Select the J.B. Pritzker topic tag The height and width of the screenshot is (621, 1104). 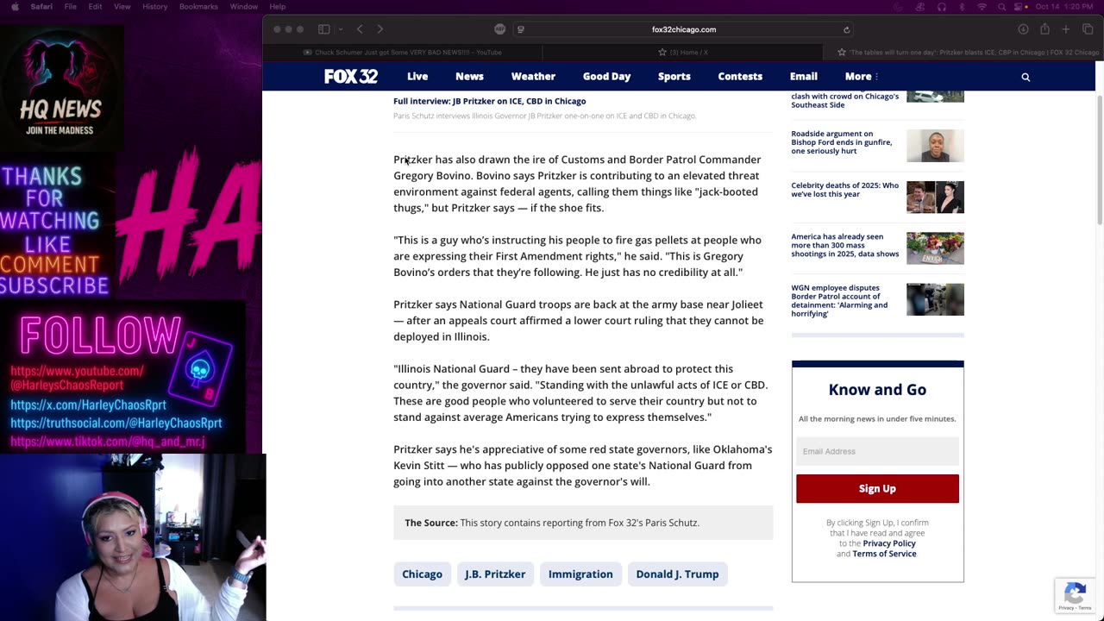pyautogui.click(x=495, y=574)
